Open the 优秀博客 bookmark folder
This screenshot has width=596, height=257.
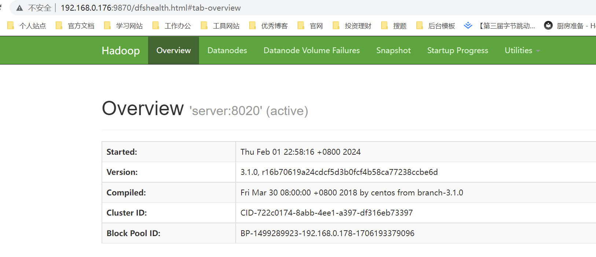pyautogui.click(x=269, y=26)
